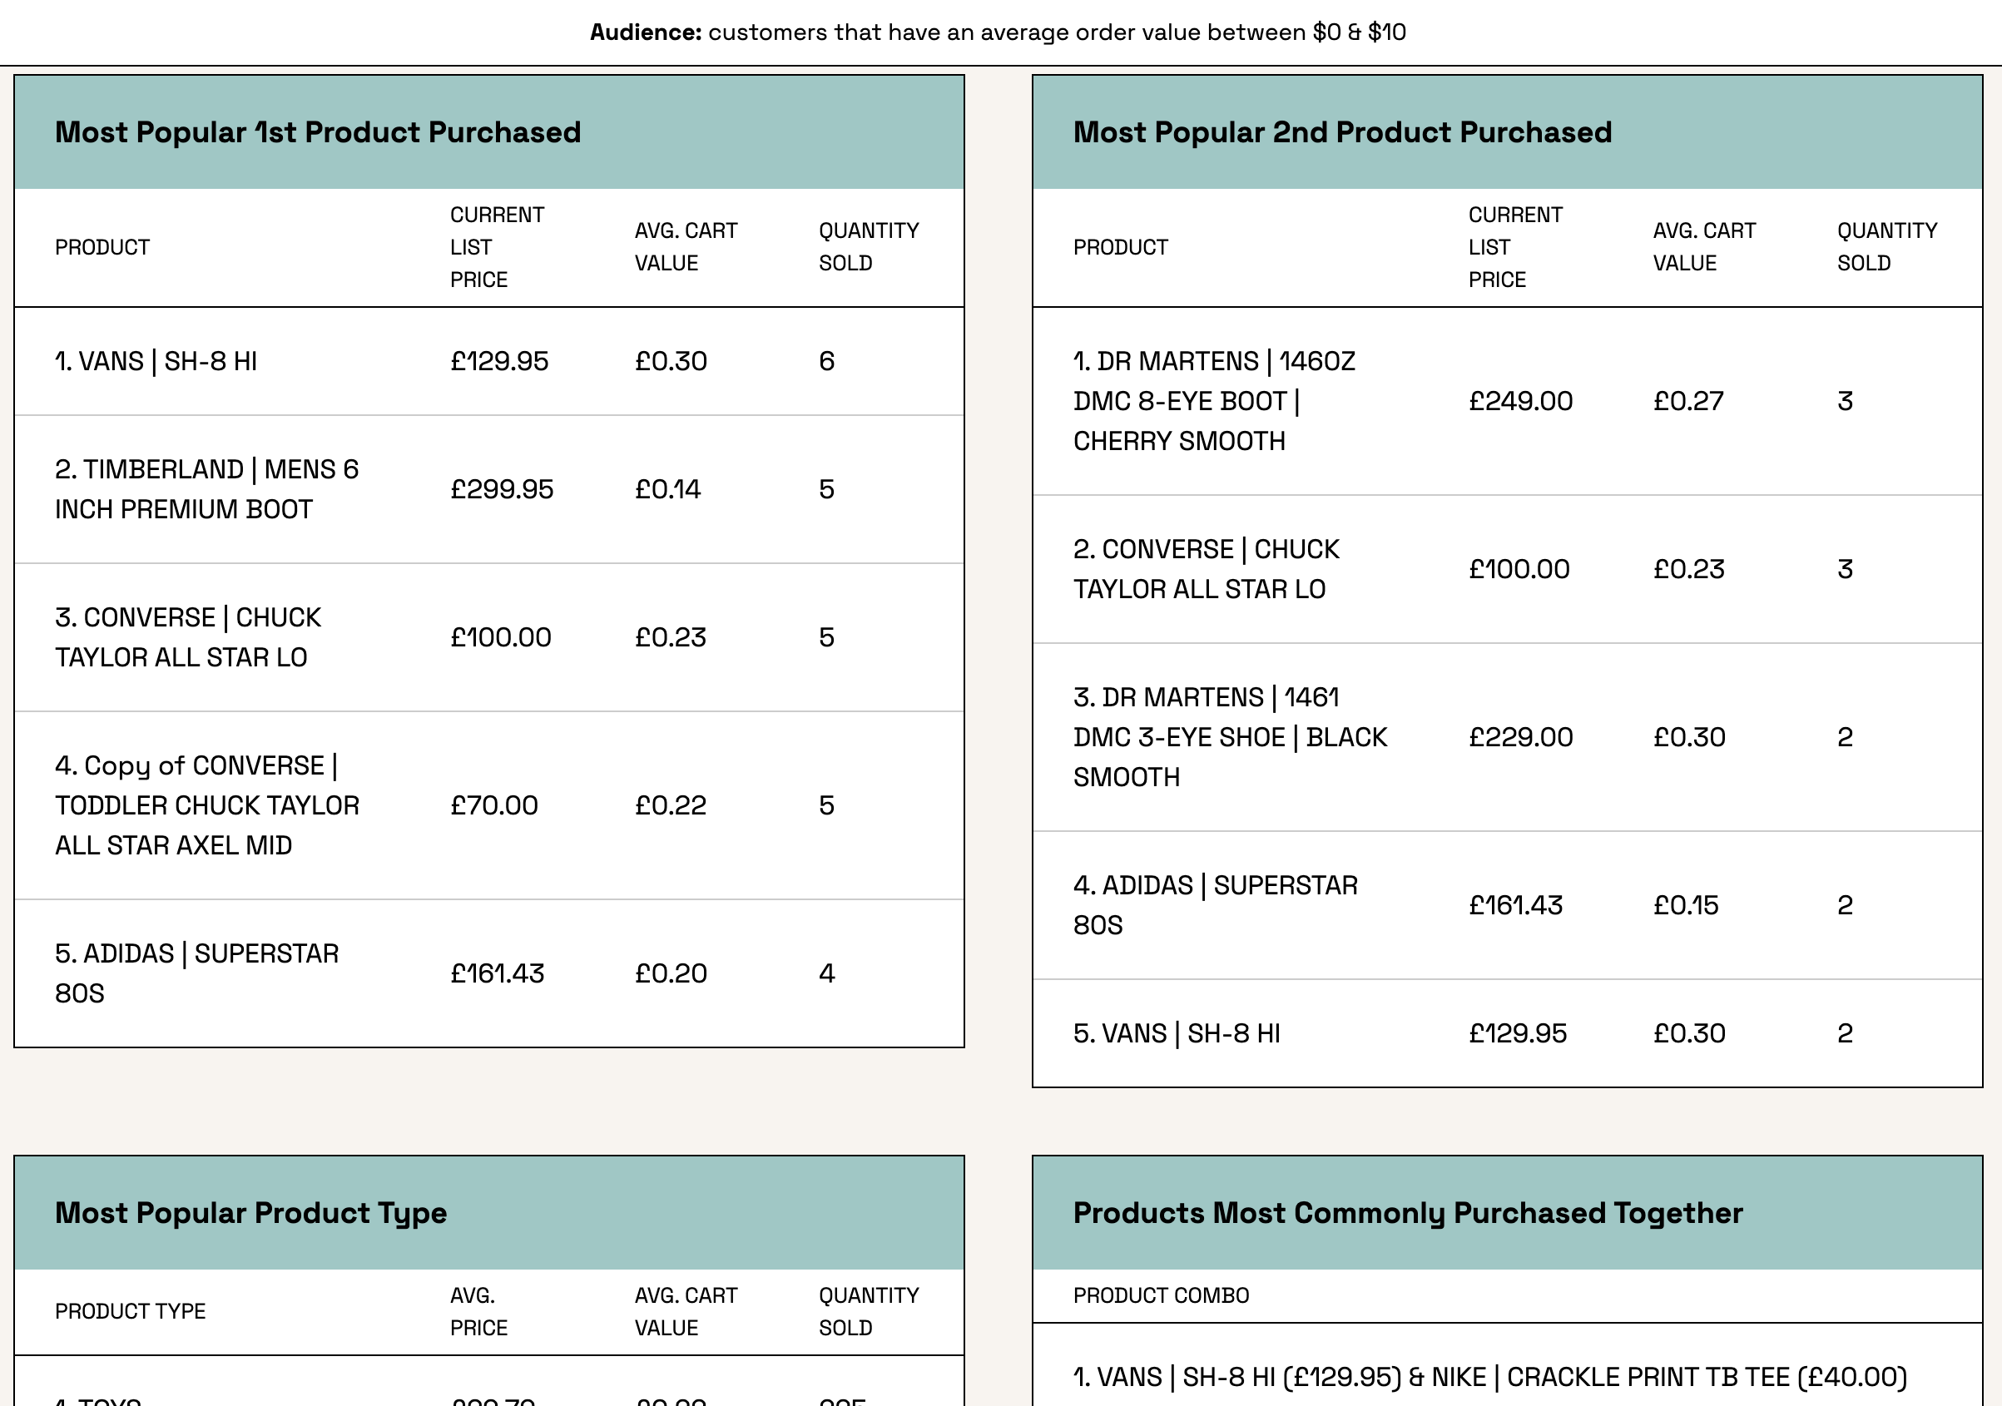Click the Audience description text at top
Screen dimensions: 2002x1406
coord(998,32)
